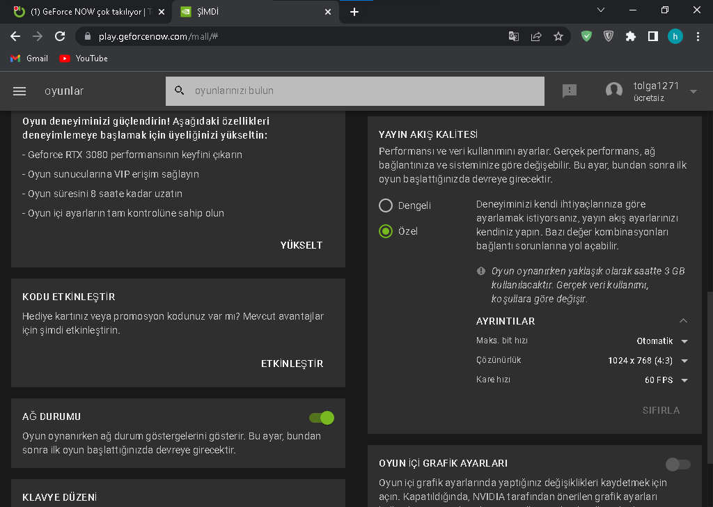The width and height of the screenshot is (713, 507).
Task: Close the ŞİMDİ tab
Action: click(x=328, y=13)
